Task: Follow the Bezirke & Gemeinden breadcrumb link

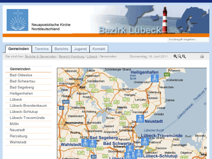Action: click(41, 56)
